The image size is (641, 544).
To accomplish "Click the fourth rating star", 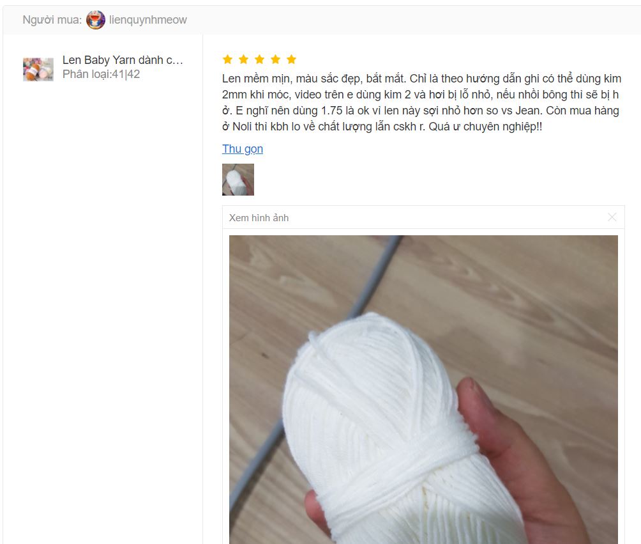I will pyautogui.click(x=275, y=59).
